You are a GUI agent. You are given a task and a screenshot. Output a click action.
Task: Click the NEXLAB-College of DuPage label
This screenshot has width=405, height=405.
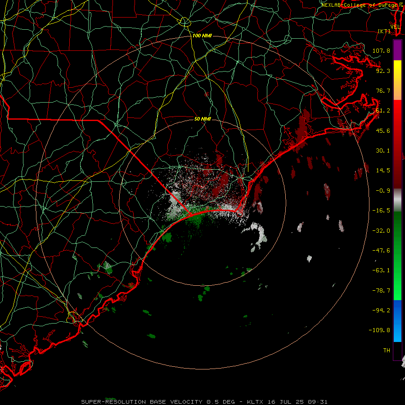pos(359,5)
